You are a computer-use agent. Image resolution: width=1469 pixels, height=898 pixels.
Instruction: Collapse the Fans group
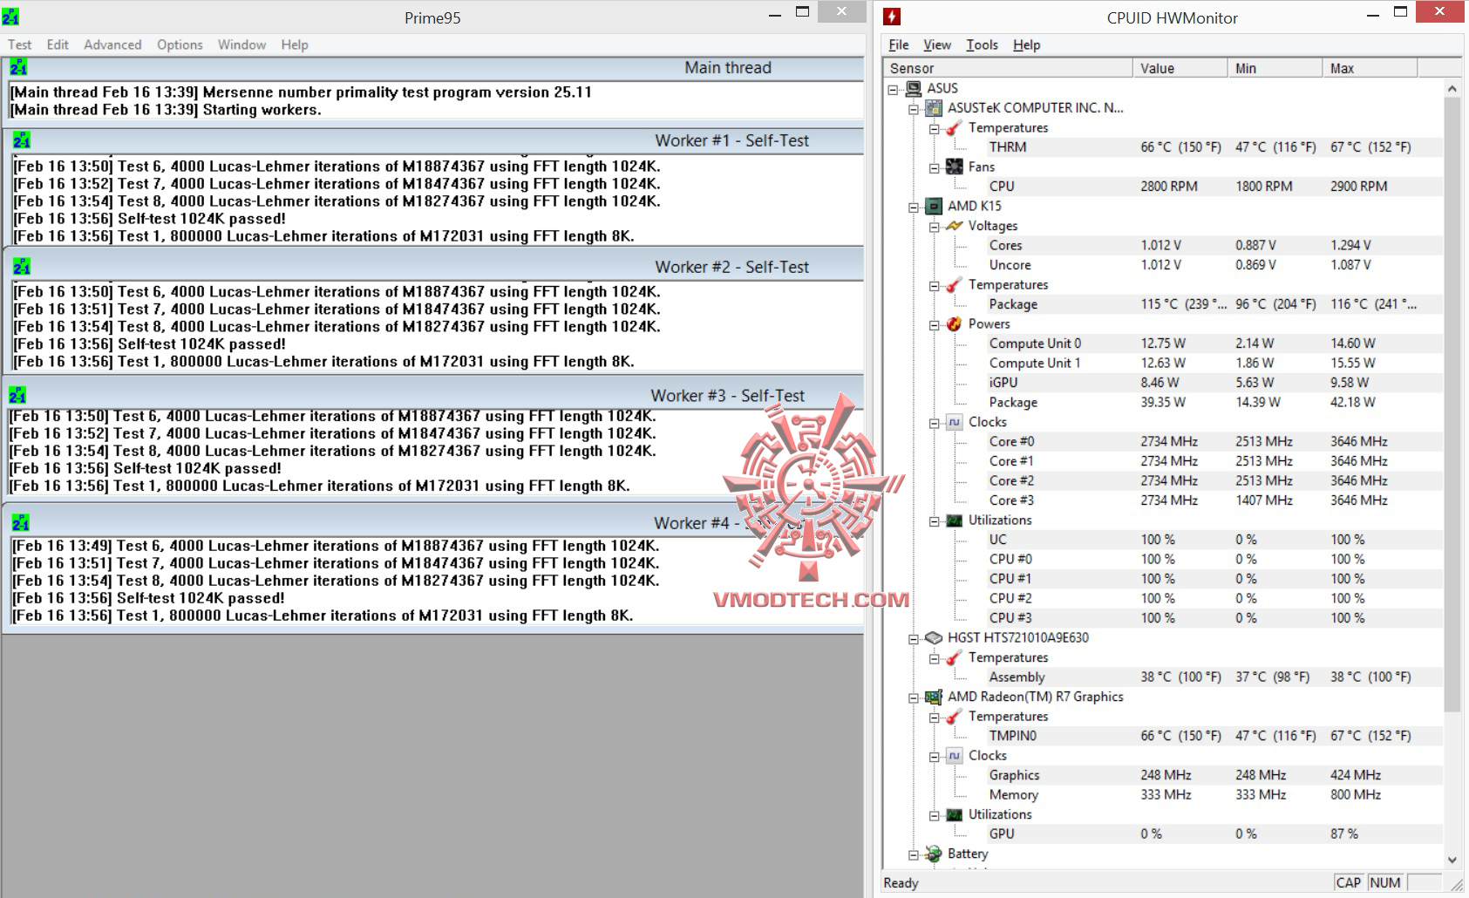coord(935,167)
